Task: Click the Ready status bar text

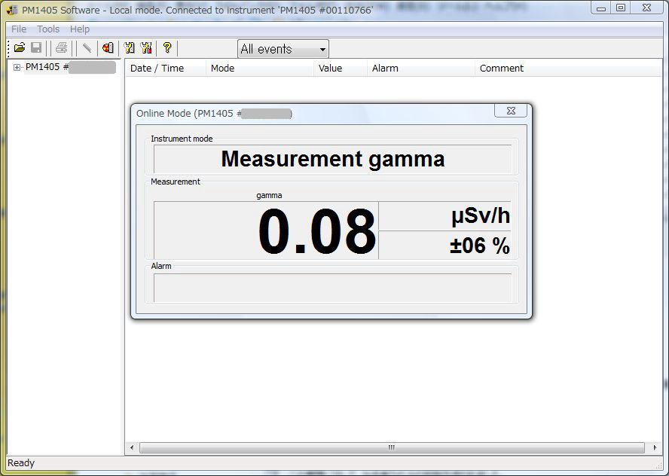Action: 21,463
